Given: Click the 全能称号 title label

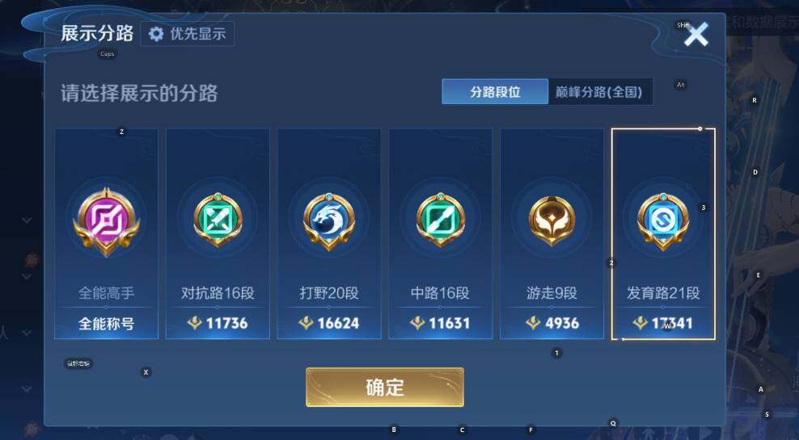Looking at the screenshot, I should click(106, 324).
